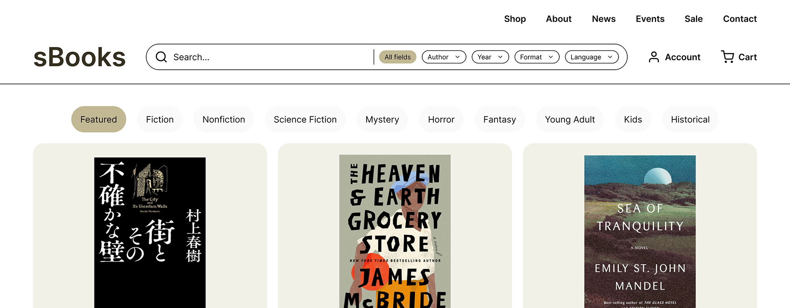Open the Shop menu item
The height and width of the screenshot is (308, 790).
[515, 19]
